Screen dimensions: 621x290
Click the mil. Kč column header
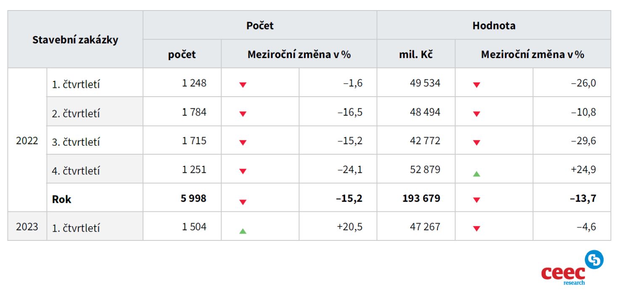[x=416, y=54]
